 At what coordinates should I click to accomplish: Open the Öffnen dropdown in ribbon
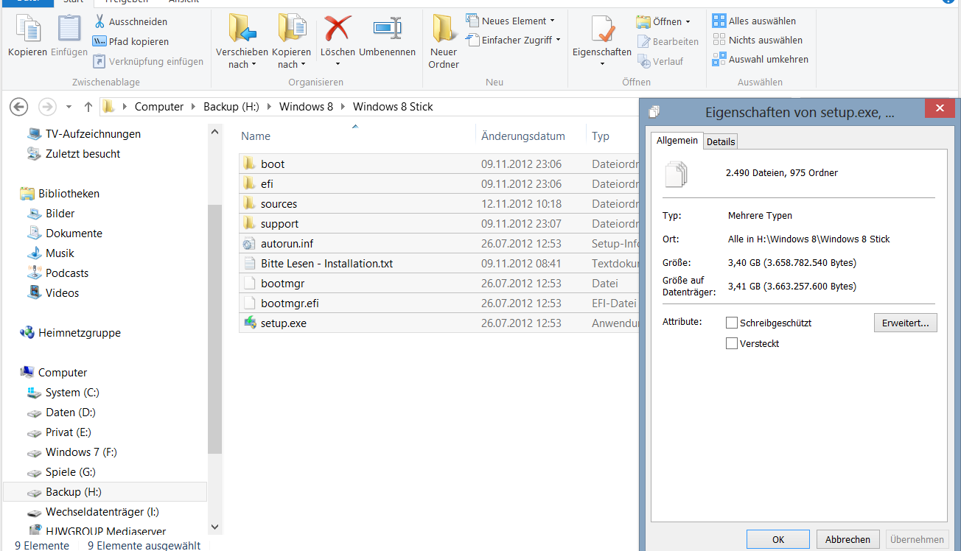[x=664, y=22]
